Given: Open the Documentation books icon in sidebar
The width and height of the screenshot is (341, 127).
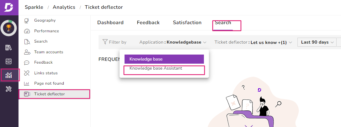Looking at the screenshot, I should pos(9,48).
